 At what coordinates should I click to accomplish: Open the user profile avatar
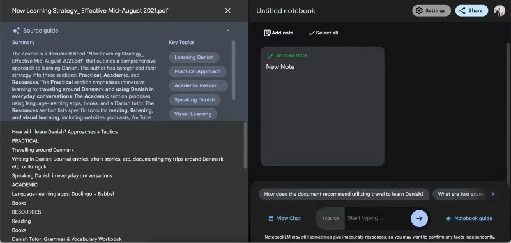[x=500, y=11]
